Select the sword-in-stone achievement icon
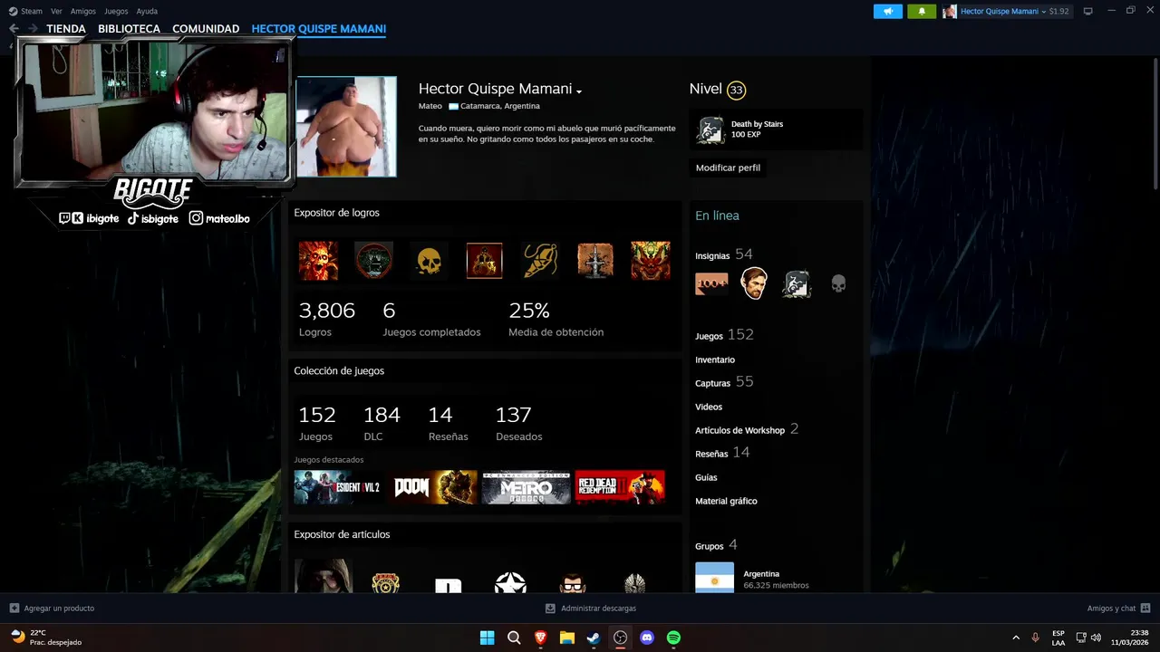 (595, 261)
